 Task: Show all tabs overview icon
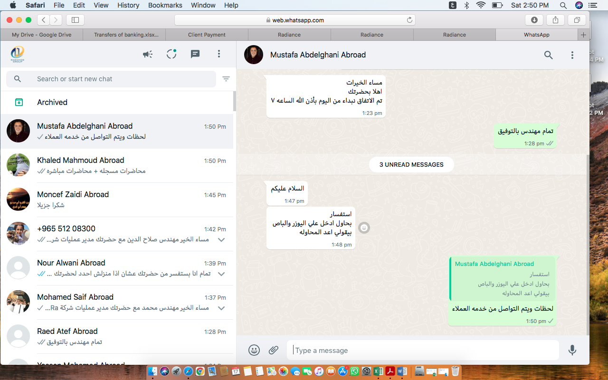coord(577,20)
